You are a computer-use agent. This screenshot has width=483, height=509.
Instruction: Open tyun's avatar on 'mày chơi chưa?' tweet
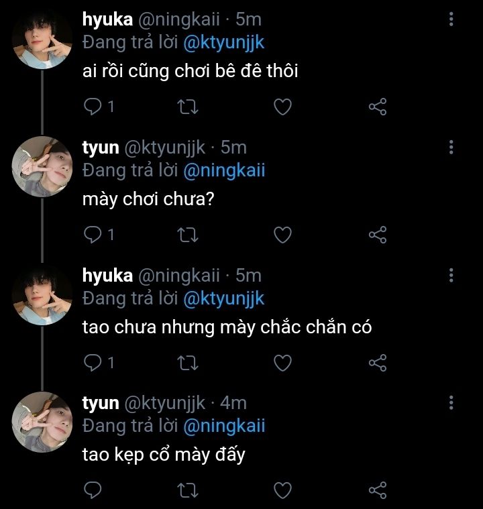point(42,166)
